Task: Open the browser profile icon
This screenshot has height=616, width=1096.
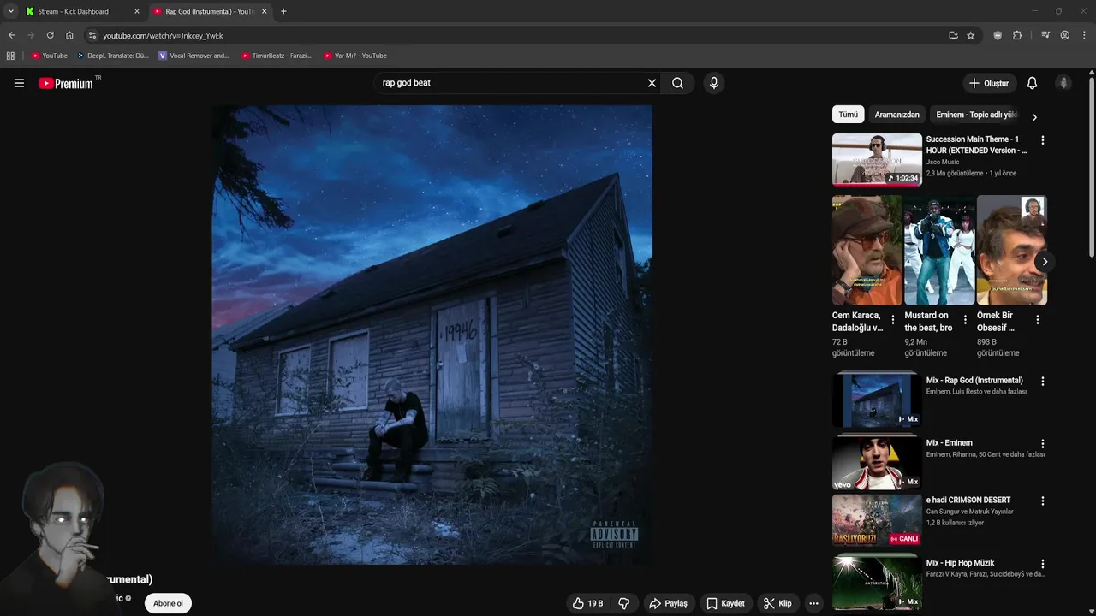Action: (1064, 35)
